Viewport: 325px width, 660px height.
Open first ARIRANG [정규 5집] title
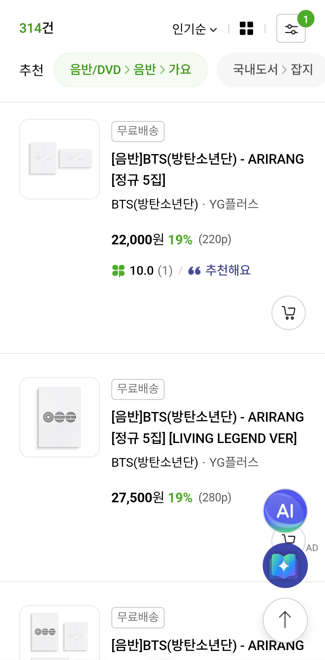pyautogui.click(x=207, y=169)
